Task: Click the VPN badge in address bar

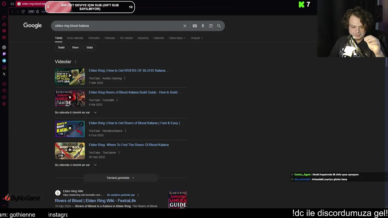Action: click(31, 12)
